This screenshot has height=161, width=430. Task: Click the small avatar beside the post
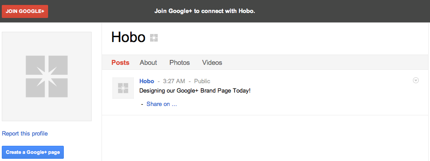tap(123, 88)
